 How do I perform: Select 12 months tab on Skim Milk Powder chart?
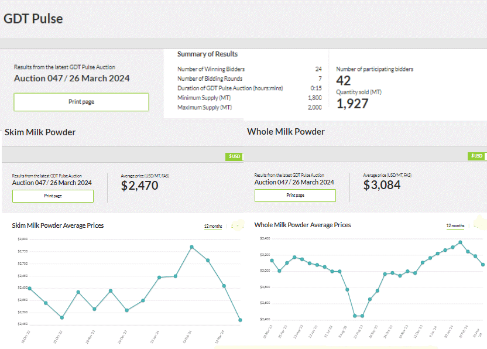tap(213, 226)
